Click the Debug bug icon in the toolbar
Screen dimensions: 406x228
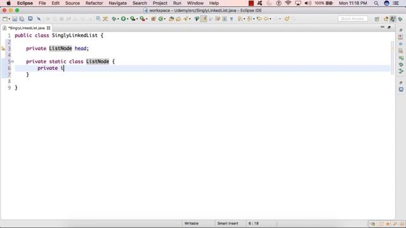(114, 18)
